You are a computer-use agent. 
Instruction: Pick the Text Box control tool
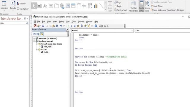[x=39, y=6]
